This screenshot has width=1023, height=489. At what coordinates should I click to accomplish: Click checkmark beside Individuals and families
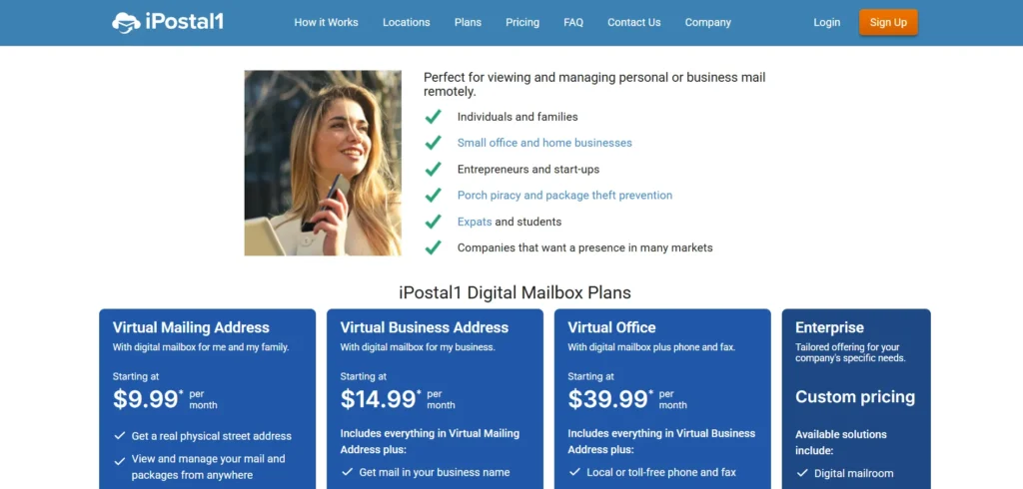click(434, 117)
